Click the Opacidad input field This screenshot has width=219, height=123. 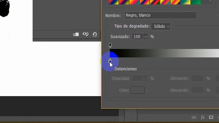click(138, 78)
